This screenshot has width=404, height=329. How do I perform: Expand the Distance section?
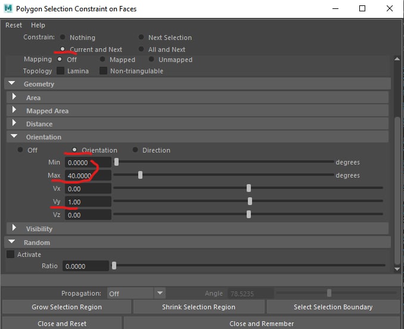(x=14, y=123)
